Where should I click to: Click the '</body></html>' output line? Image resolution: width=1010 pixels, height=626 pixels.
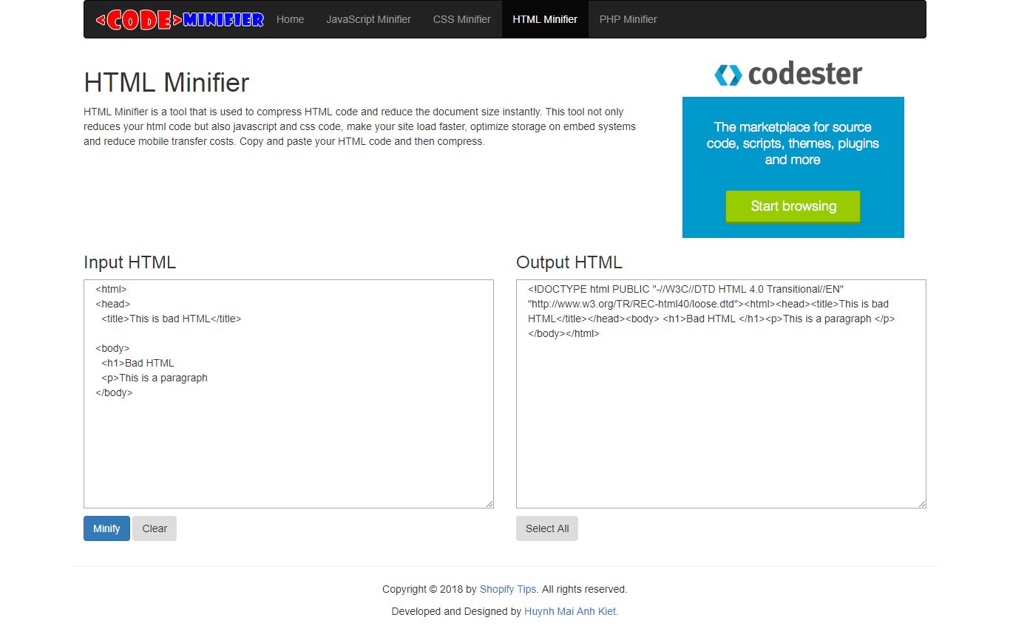point(563,333)
